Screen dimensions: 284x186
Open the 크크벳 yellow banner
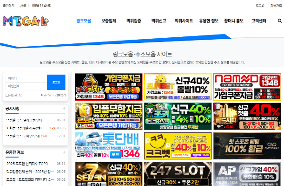178,146
